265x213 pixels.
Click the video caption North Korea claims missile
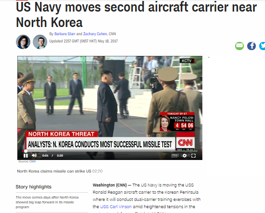click(54, 171)
